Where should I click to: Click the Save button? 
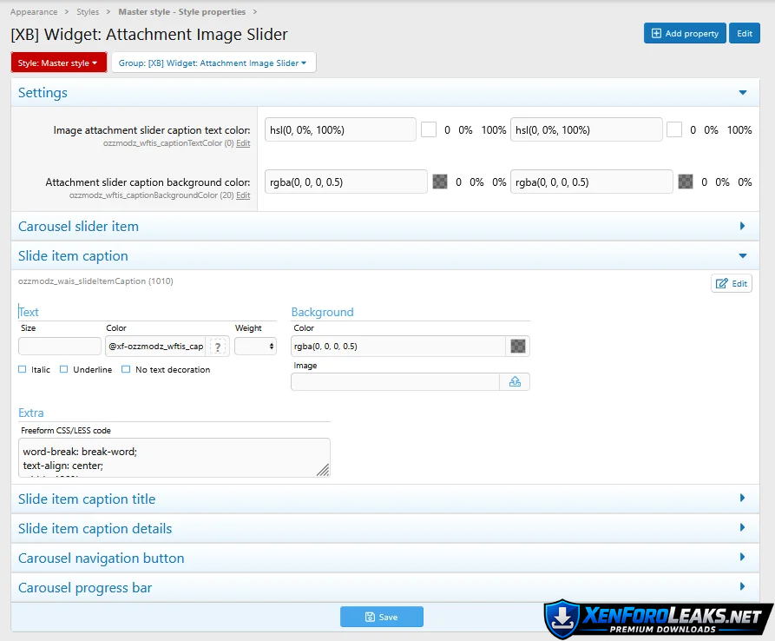[x=381, y=617]
